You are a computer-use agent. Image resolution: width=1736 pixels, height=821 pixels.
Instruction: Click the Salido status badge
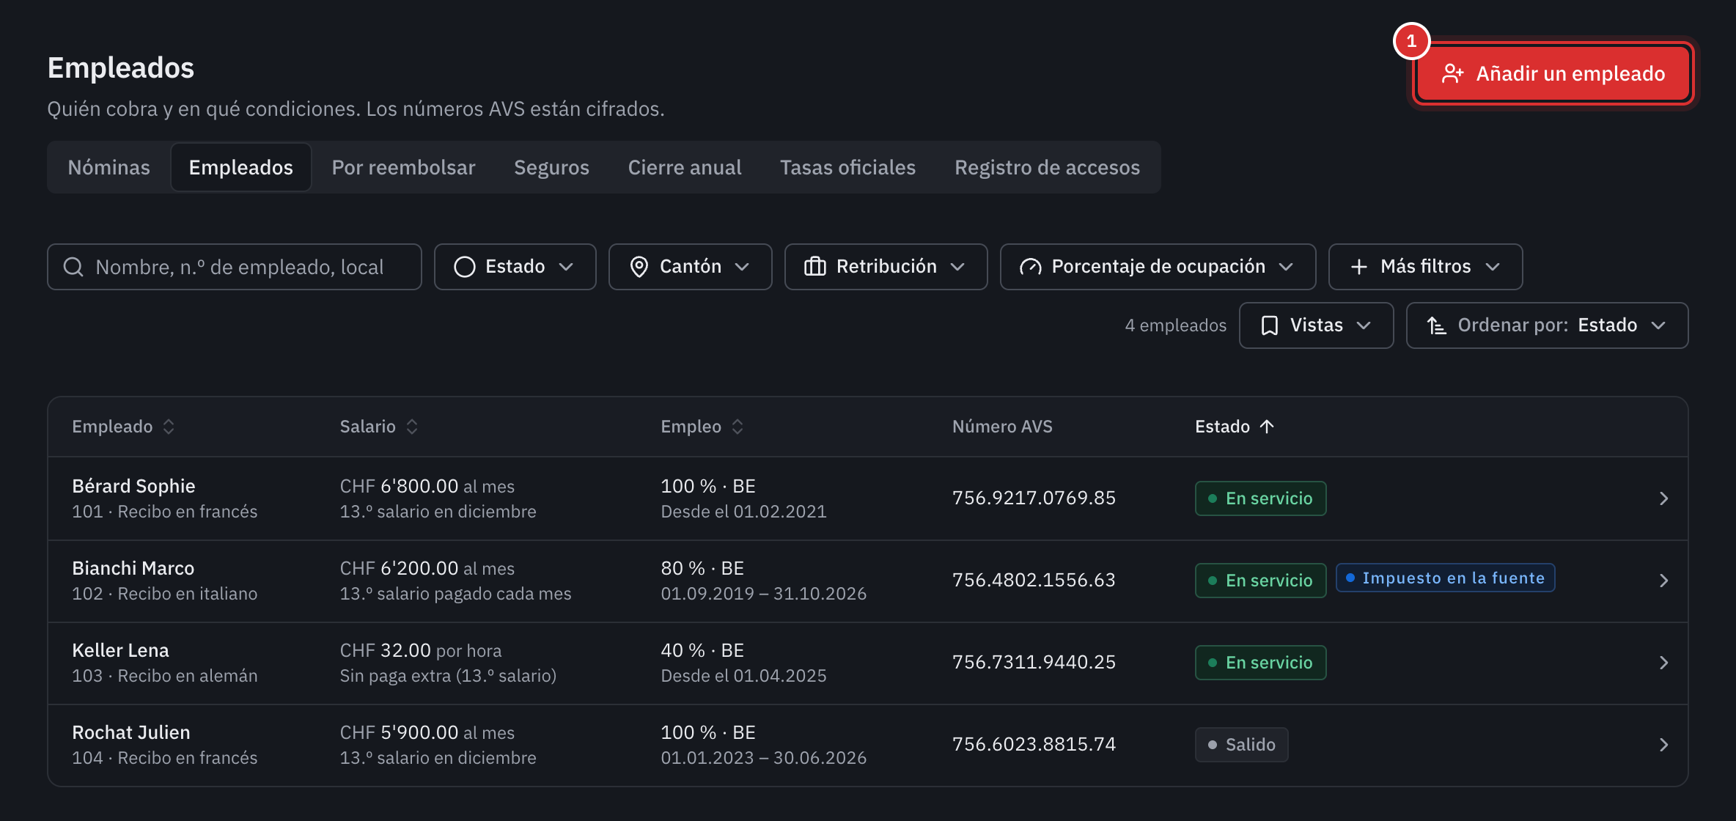point(1241,745)
